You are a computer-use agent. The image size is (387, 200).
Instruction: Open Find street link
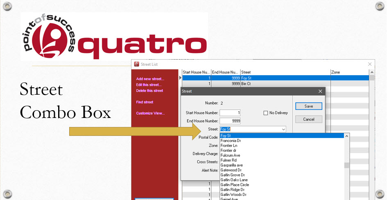pyautogui.click(x=145, y=102)
